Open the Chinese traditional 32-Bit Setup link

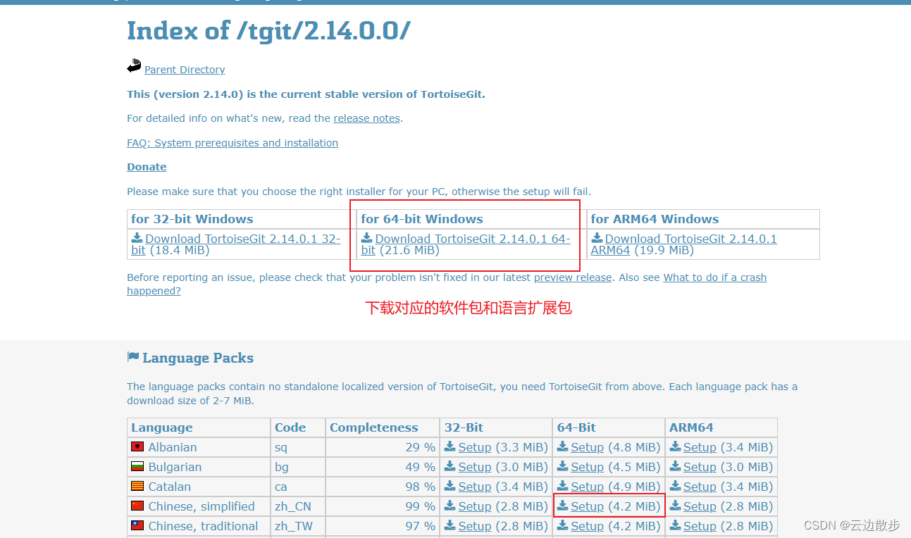475,526
